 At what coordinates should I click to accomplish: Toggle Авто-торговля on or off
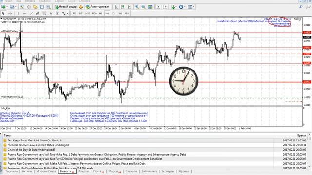tap(97, 7)
